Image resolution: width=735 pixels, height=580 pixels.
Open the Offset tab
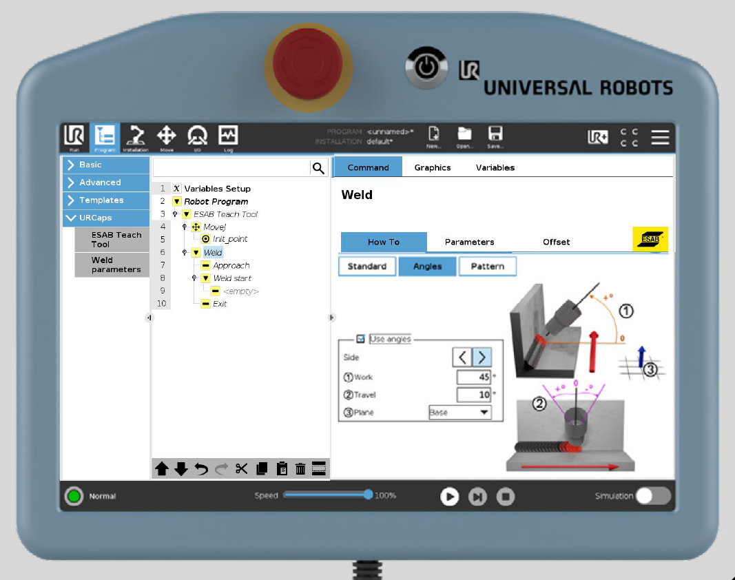[556, 242]
